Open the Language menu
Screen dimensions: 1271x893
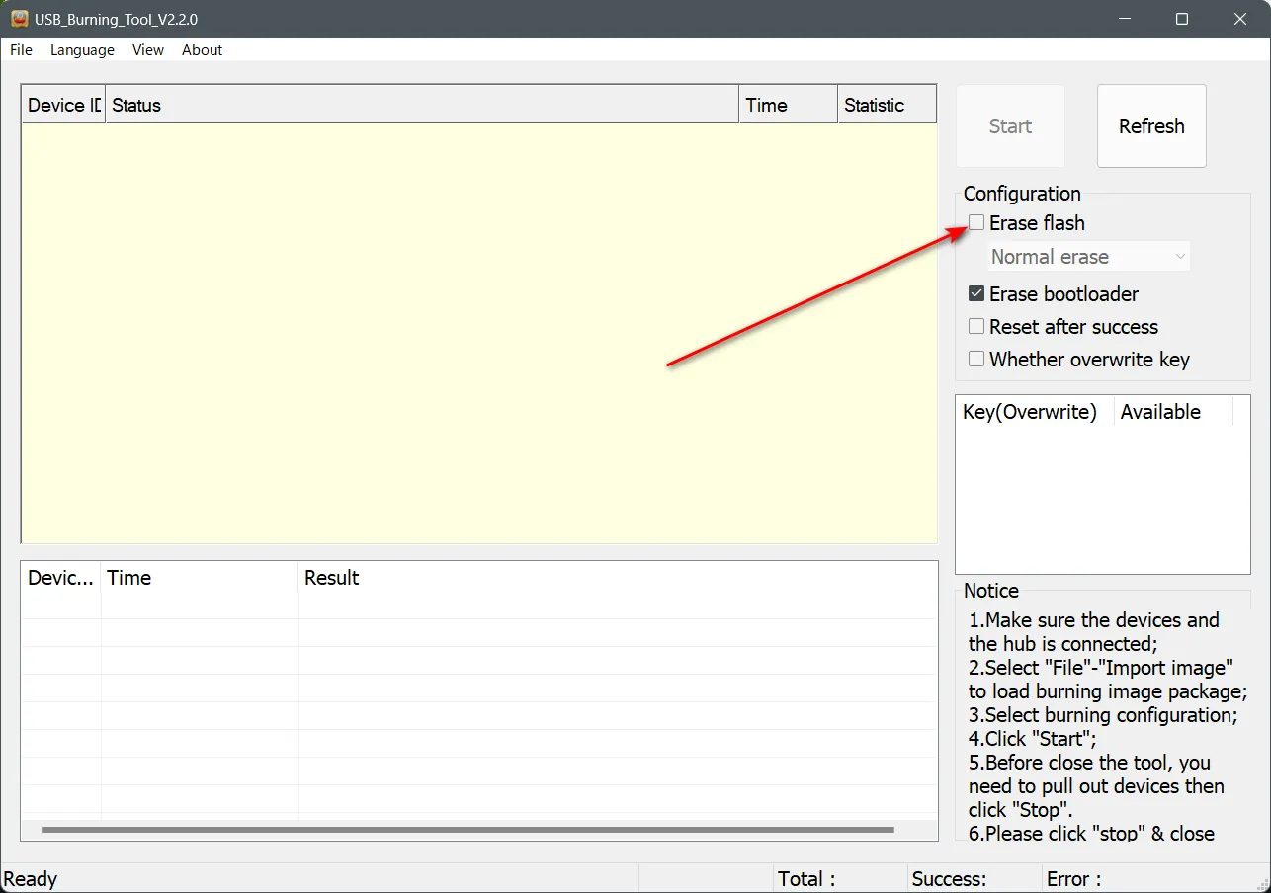tap(82, 50)
